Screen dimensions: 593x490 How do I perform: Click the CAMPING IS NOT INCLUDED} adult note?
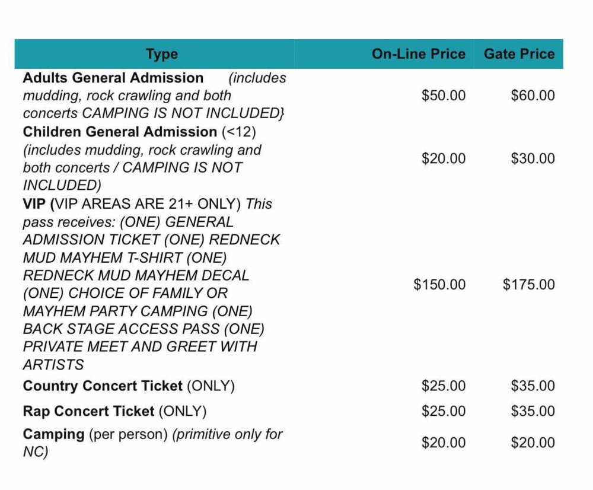pyautogui.click(x=183, y=113)
